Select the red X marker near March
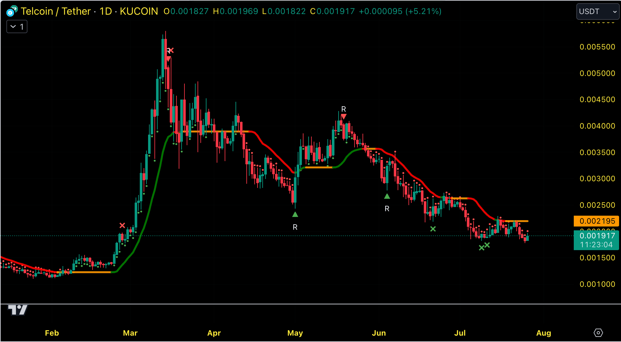The height and width of the screenshot is (342, 621). click(122, 226)
